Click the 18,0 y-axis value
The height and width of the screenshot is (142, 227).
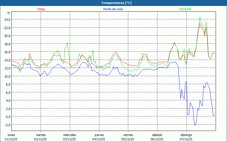(x=7, y=44)
